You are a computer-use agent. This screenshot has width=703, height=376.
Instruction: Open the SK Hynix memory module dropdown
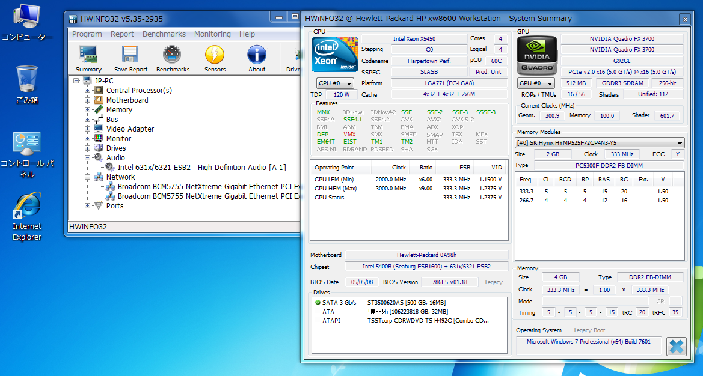point(599,143)
